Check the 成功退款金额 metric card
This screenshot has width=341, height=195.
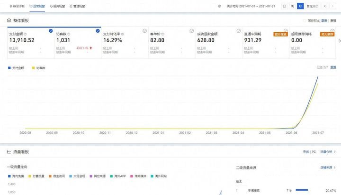(239, 31)
